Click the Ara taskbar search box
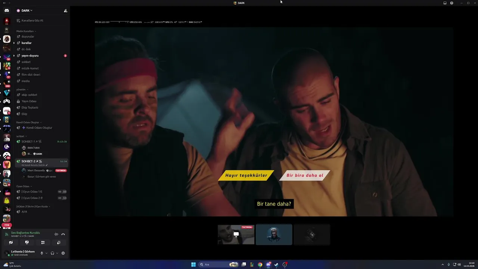This screenshot has height=269, width=478. pyautogui.click(x=218, y=265)
